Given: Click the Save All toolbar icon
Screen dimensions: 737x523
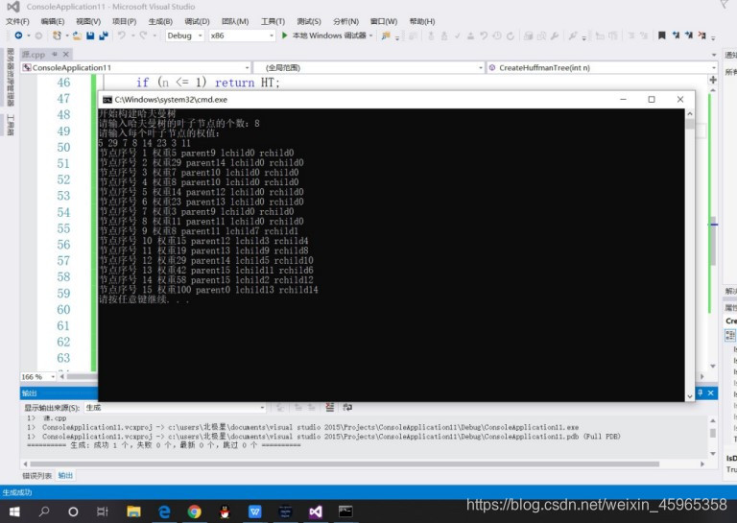Looking at the screenshot, I should tap(104, 36).
